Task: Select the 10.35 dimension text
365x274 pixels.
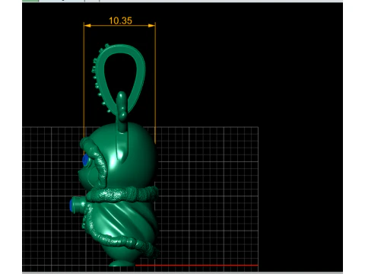Action: coord(120,21)
